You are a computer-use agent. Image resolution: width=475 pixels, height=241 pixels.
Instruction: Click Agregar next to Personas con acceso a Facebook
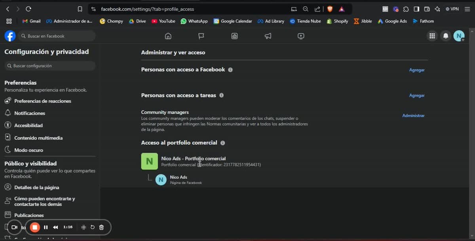417,70
